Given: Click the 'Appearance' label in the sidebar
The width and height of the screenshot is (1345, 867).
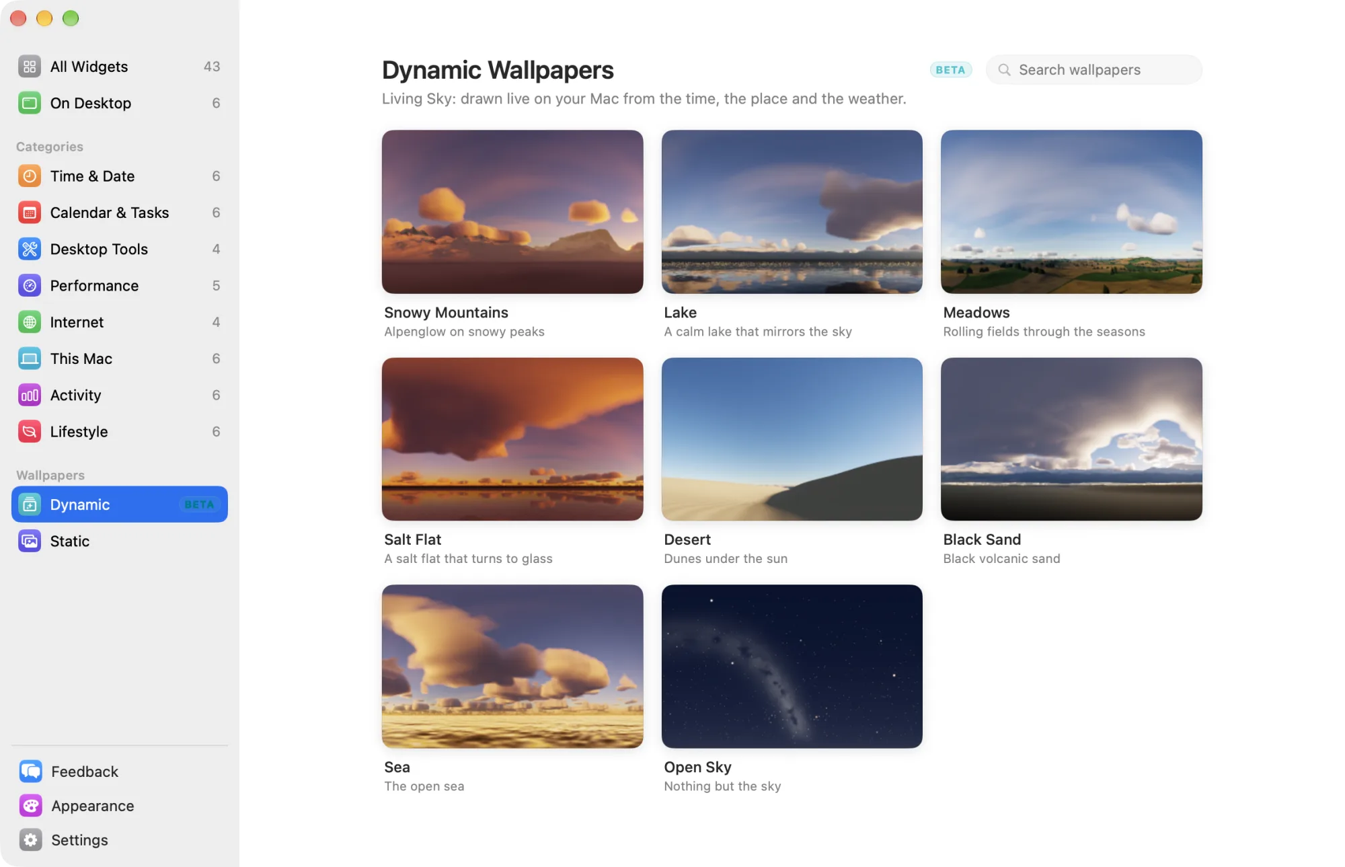Looking at the screenshot, I should pos(93,806).
